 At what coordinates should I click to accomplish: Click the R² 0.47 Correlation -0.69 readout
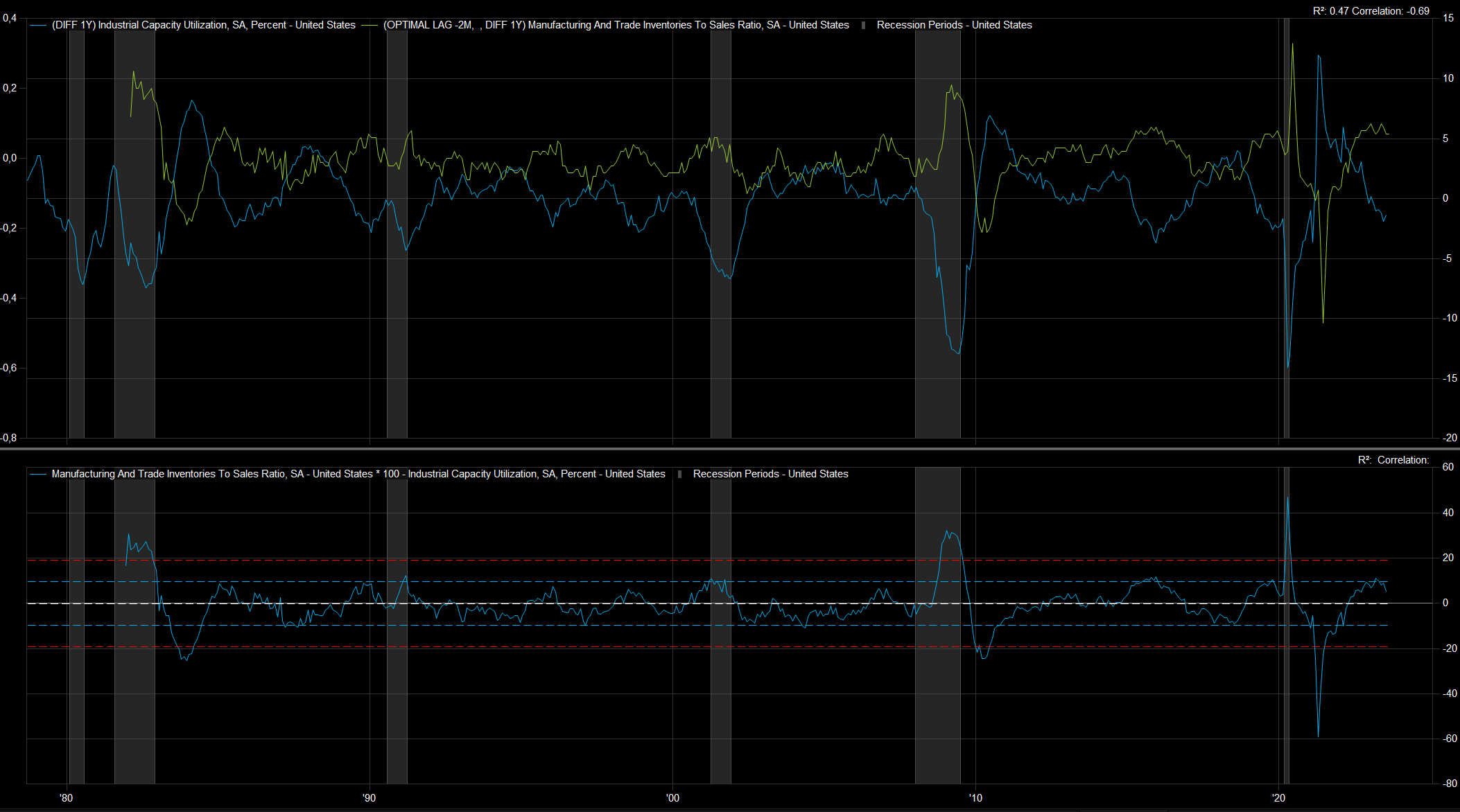click(x=1371, y=11)
